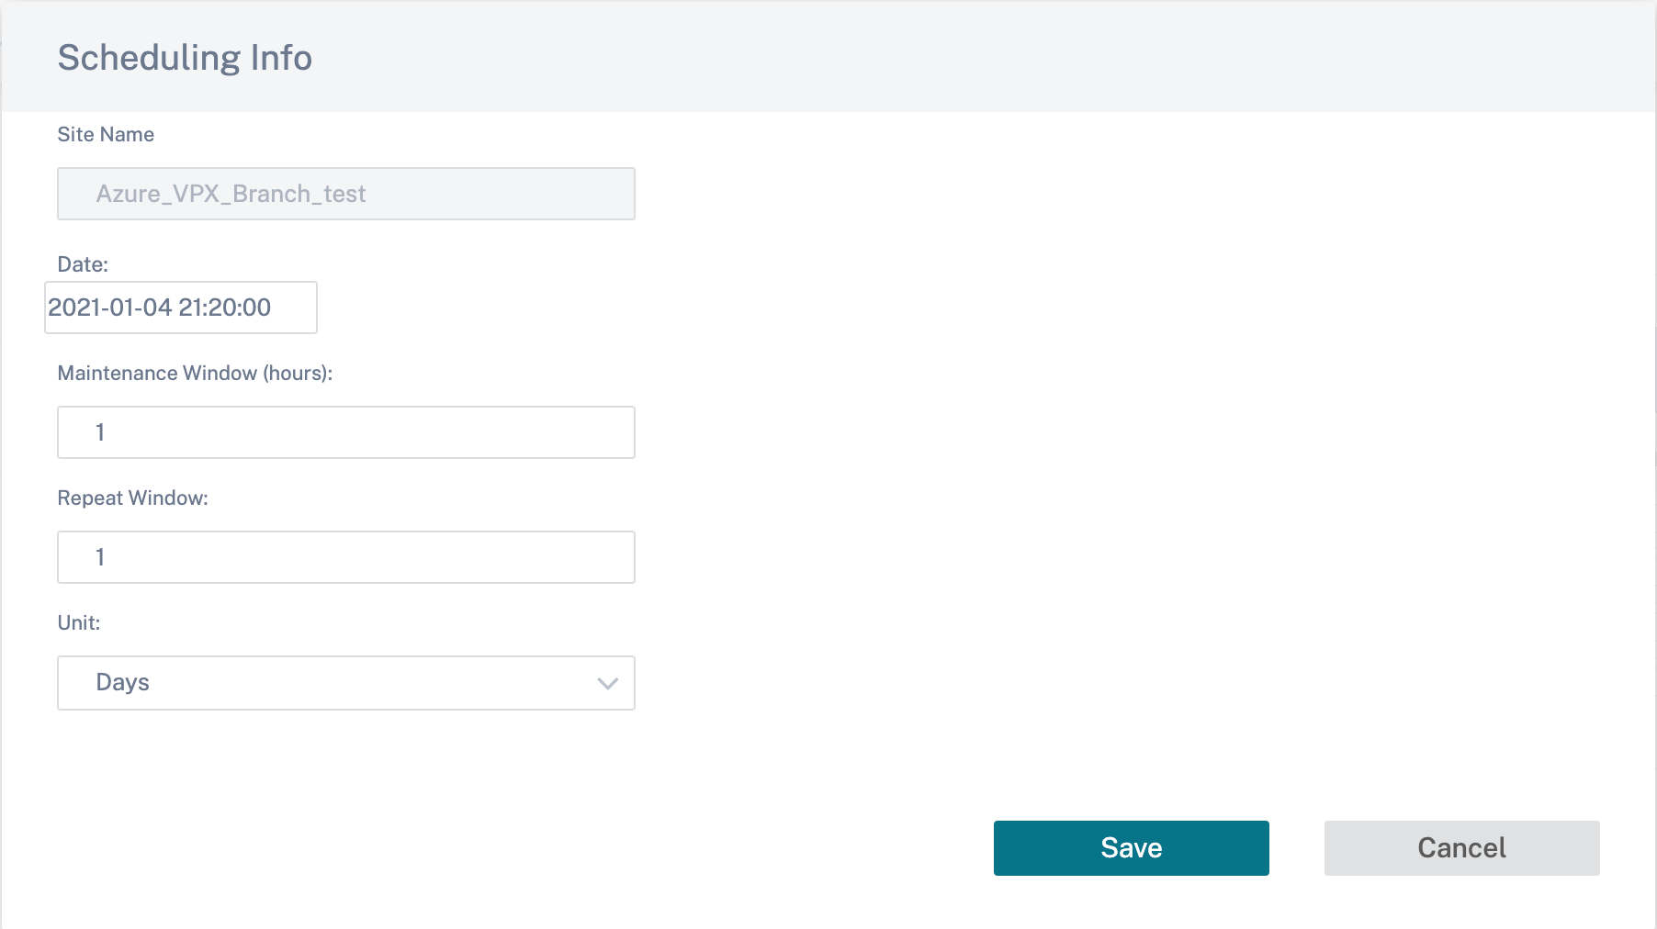Click the Scheduling Info heading
The image size is (1657, 929).
[185, 57]
